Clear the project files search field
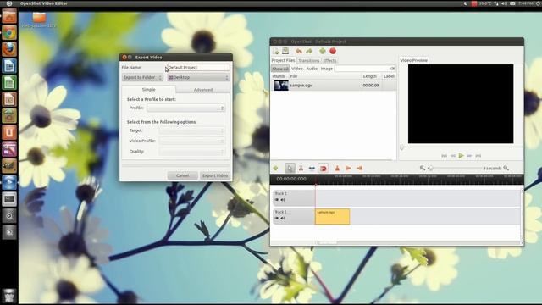The width and height of the screenshot is (542, 305). point(392,69)
